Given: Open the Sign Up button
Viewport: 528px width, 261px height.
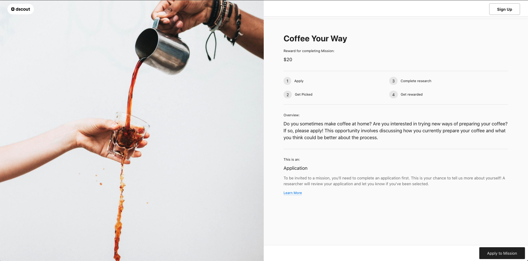Looking at the screenshot, I should click(x=504, y=9).
